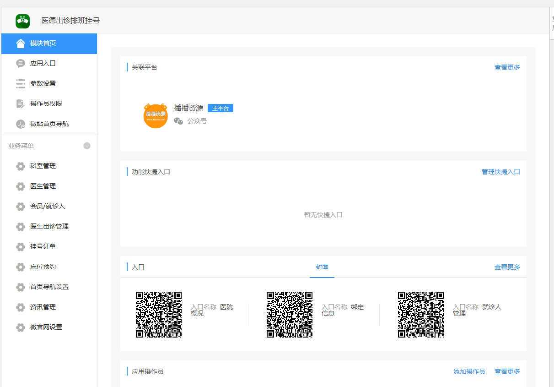Click the home icon beside 模块首页
This screenshot has height=387, width=554.
[21, 44]
